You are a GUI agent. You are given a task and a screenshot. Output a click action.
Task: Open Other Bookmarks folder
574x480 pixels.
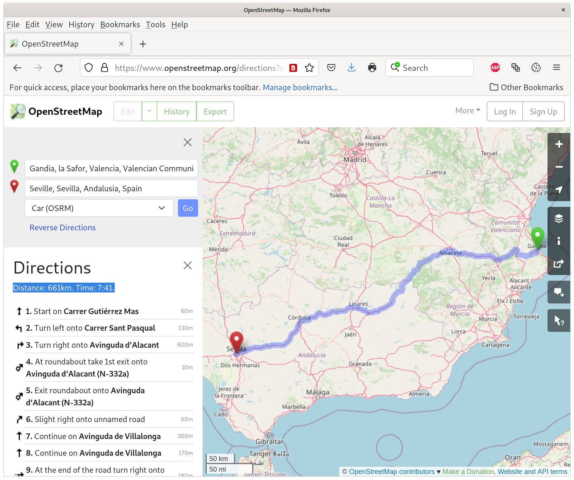[526, 88]
